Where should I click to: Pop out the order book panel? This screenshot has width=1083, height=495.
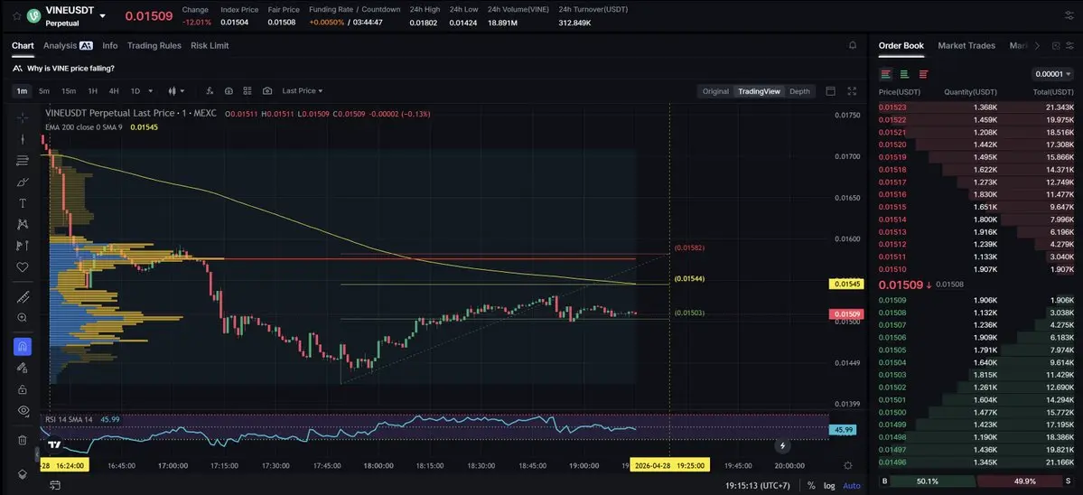pos(1055,45)
